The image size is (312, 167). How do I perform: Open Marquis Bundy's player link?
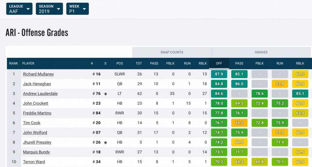point(37,152)
